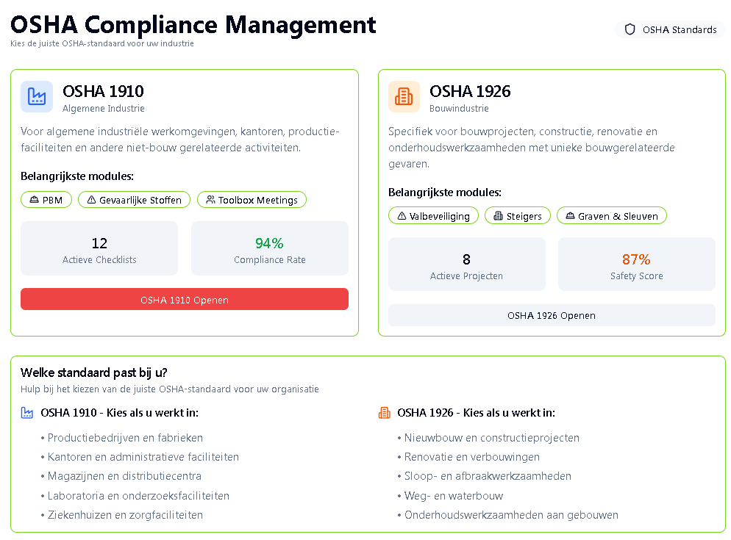Viewport: 731px width, 540px height.
Task: Click 'Kies de juiste OSHA-standaard voor uw industrie'
Action: [x=102, y=43]
